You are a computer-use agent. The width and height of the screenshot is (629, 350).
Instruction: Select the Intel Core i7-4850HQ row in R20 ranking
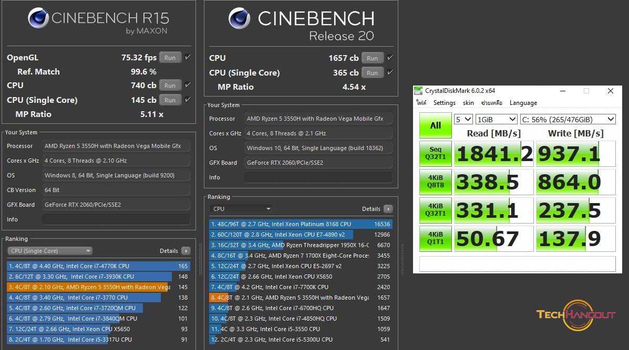pyautogui.click(x=301, y=319)
